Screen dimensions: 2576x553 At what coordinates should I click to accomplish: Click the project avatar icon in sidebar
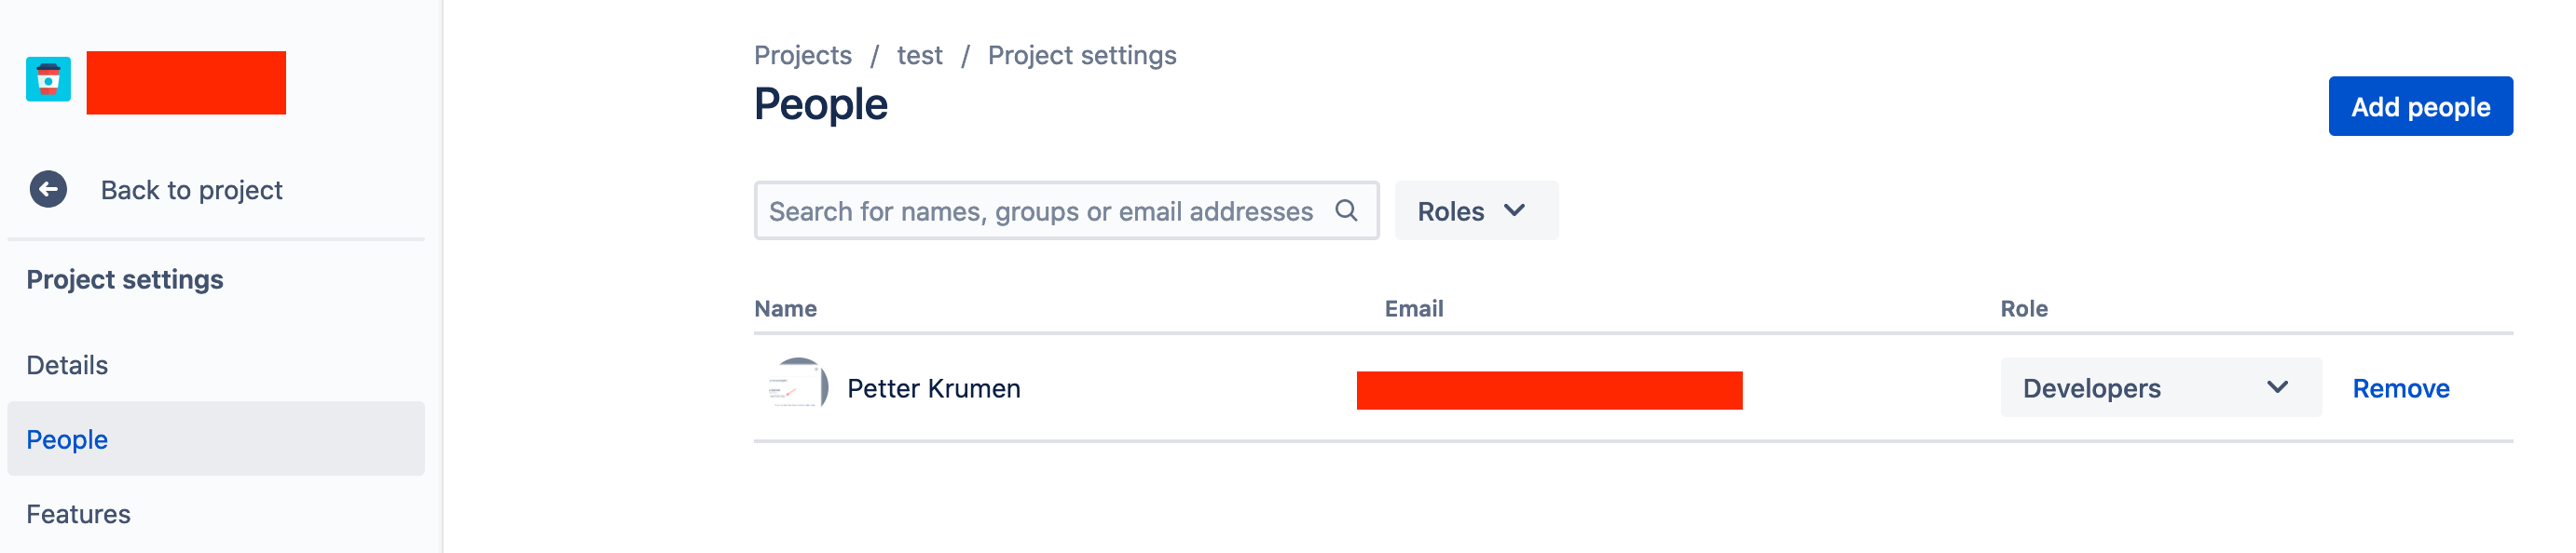(48, 80)
